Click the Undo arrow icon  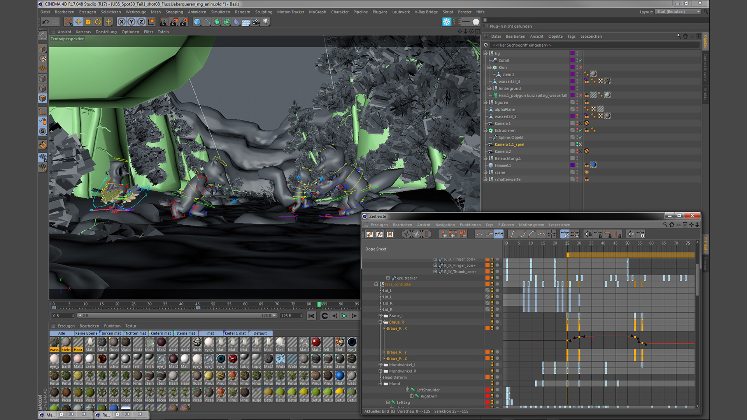click(x=46, y=22)
